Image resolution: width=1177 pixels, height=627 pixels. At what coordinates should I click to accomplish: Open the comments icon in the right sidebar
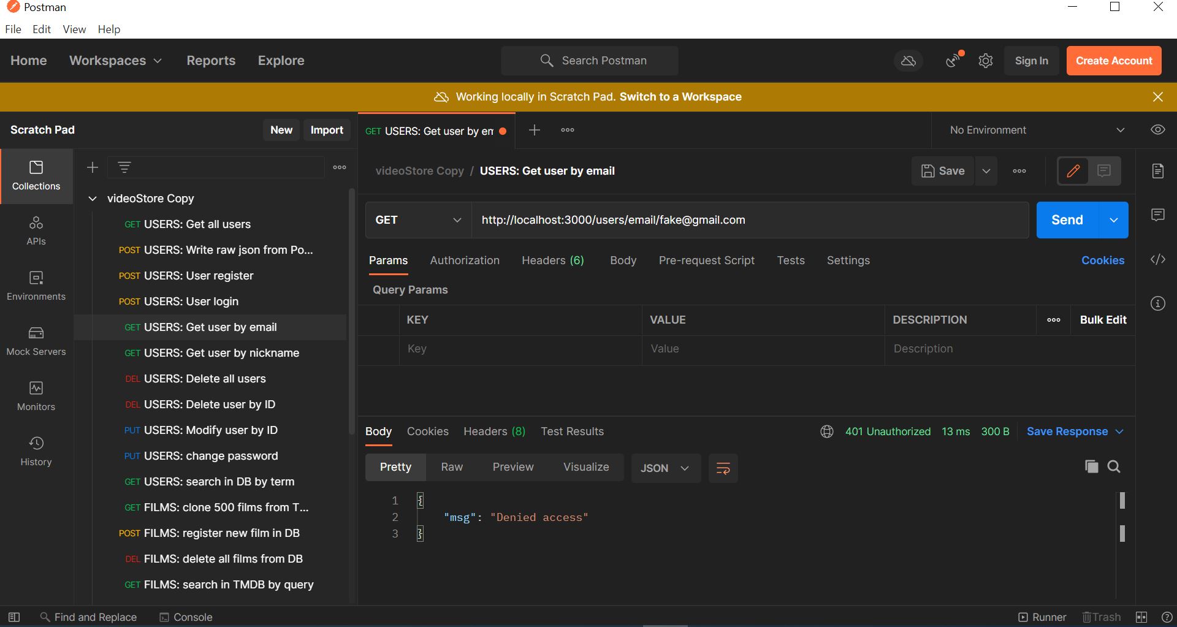(1157, 215)
